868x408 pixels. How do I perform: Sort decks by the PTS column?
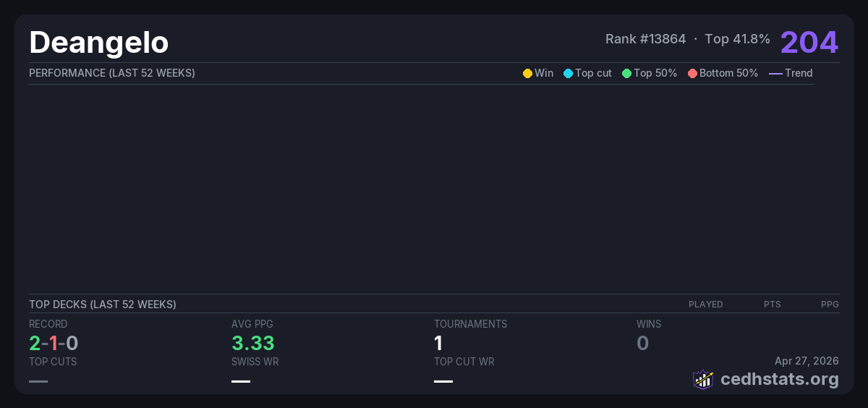(772, 305)
